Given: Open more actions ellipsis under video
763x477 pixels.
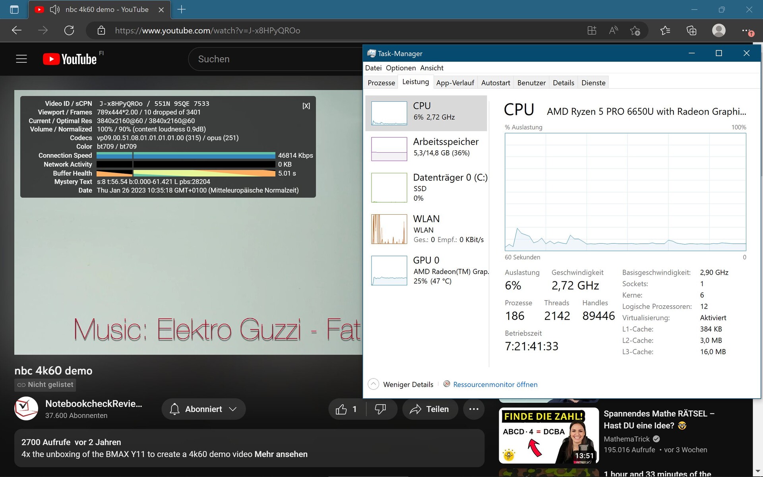Looking at the screenshot, I should pos(474,409).
